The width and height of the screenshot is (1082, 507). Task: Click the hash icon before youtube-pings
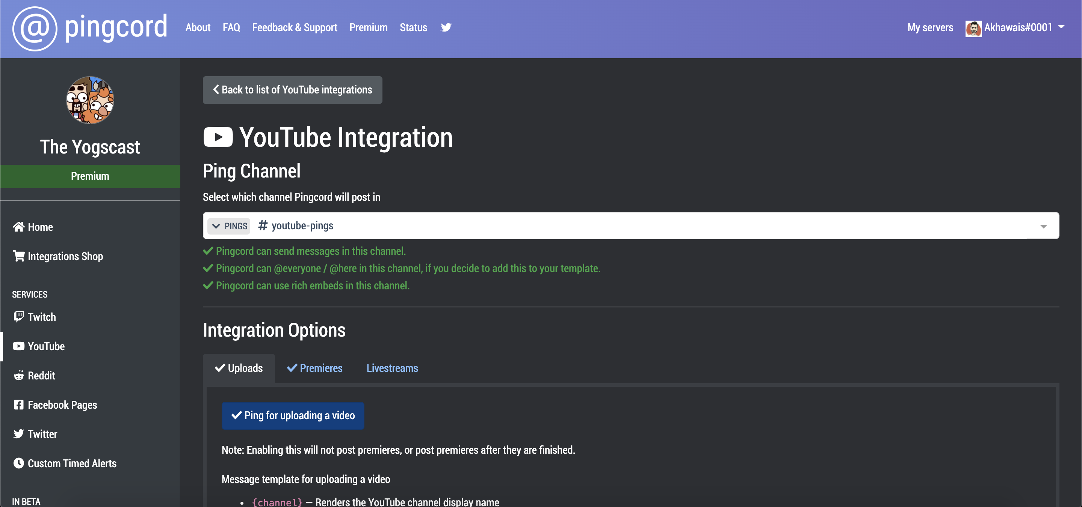coord(263,226)
